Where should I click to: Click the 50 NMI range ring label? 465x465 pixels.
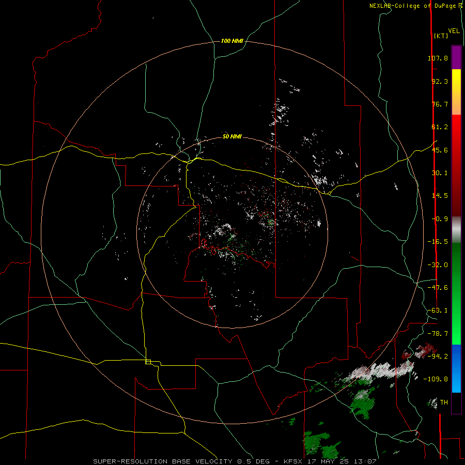point(232,136)
